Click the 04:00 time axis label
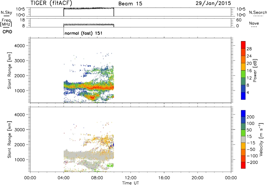The width and height of the screenshot is (267, 185). (63, 178)
